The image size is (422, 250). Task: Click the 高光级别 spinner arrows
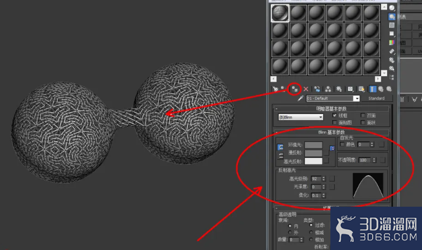point(324,179)
